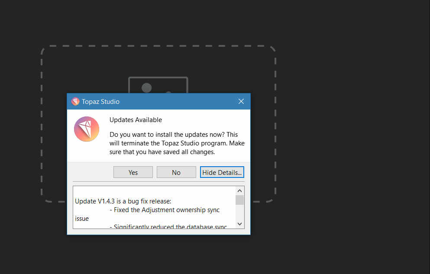
Task: Click the scrollbar up arrow in details
Action: tap(240, 190)
